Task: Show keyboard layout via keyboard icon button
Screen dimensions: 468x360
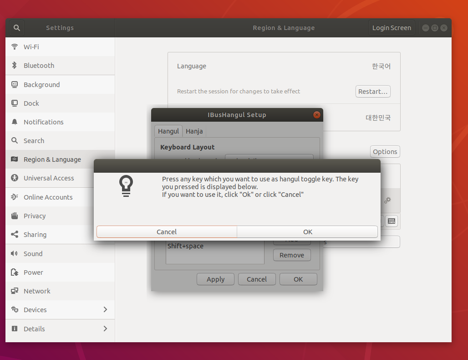Action: pos(392,221)
